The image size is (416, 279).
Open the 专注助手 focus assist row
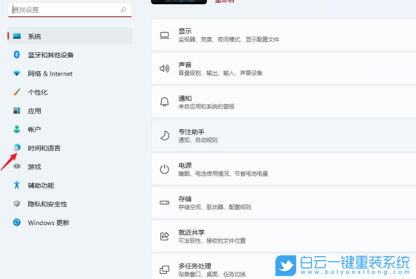tap(284, 136)
